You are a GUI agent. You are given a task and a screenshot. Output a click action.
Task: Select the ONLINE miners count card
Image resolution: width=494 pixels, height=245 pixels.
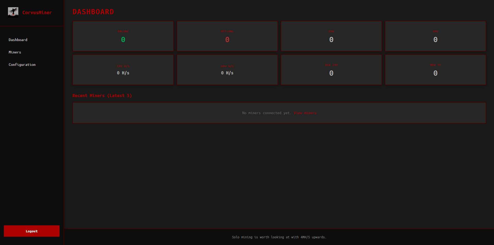tap(123, 36)
